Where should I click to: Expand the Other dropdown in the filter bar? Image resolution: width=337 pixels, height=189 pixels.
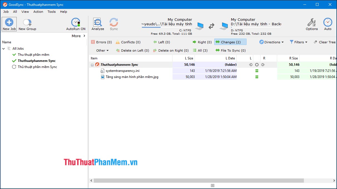point(102,50)
